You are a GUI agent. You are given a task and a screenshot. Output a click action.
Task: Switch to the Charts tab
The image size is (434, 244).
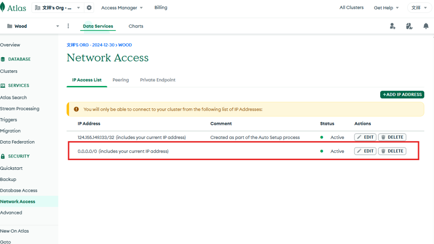coord(136,26)
